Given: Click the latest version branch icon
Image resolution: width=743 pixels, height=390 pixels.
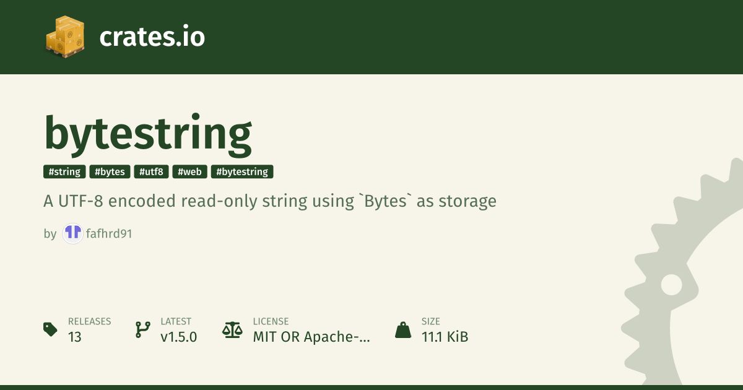Looking at the screenshot, I should (x=142, y=329).
